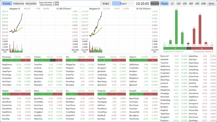Click the green 5-1% distribution bar
217x122 pixels.
pos(176,27)
